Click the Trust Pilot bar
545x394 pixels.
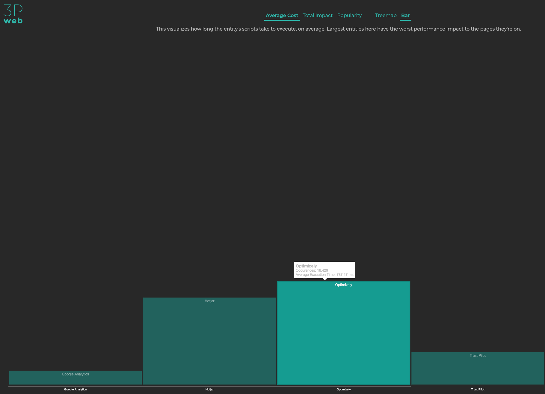click(x=478, y=369)
